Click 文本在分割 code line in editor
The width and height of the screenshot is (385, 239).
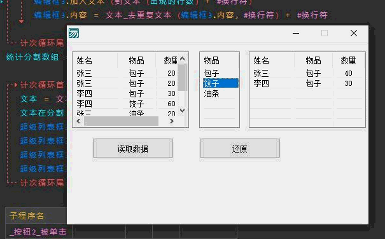(42, 113)
